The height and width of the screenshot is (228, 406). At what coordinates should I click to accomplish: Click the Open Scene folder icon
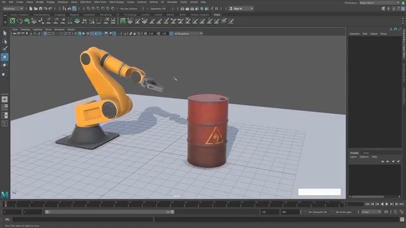(x=36, y=8)
